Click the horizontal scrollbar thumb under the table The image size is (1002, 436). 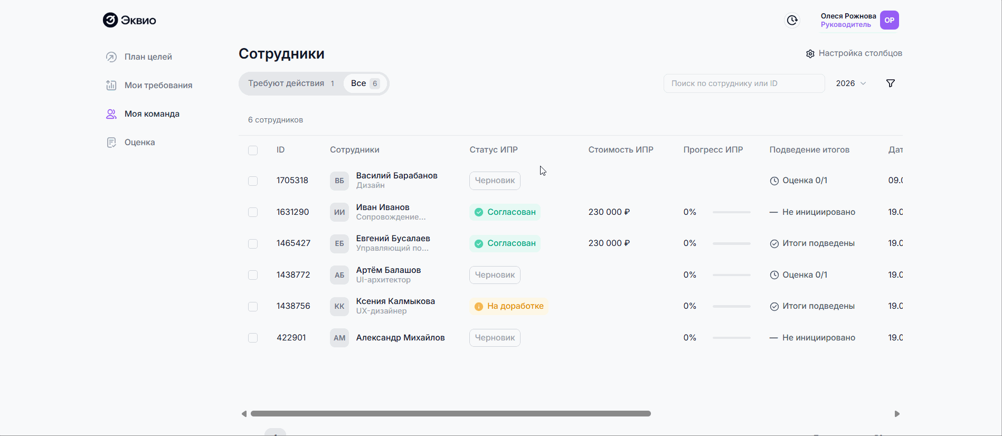coord(451,414)
